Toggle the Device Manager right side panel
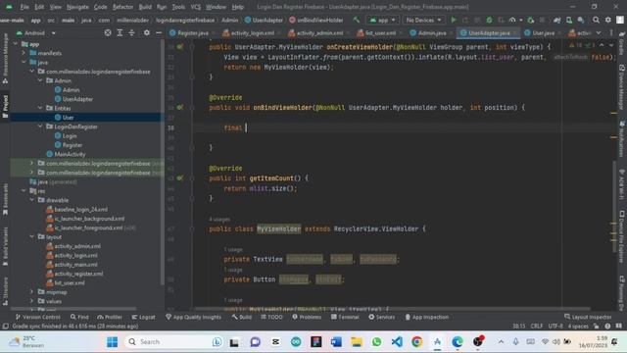Image resolution: width=627 pixels, height=353 pixels. [622, 86]
